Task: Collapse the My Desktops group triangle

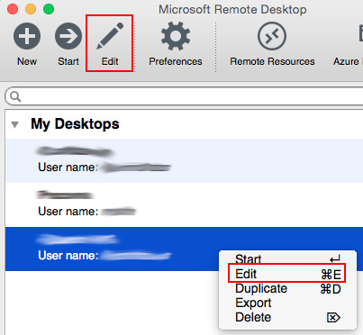Action: point(14,124)
